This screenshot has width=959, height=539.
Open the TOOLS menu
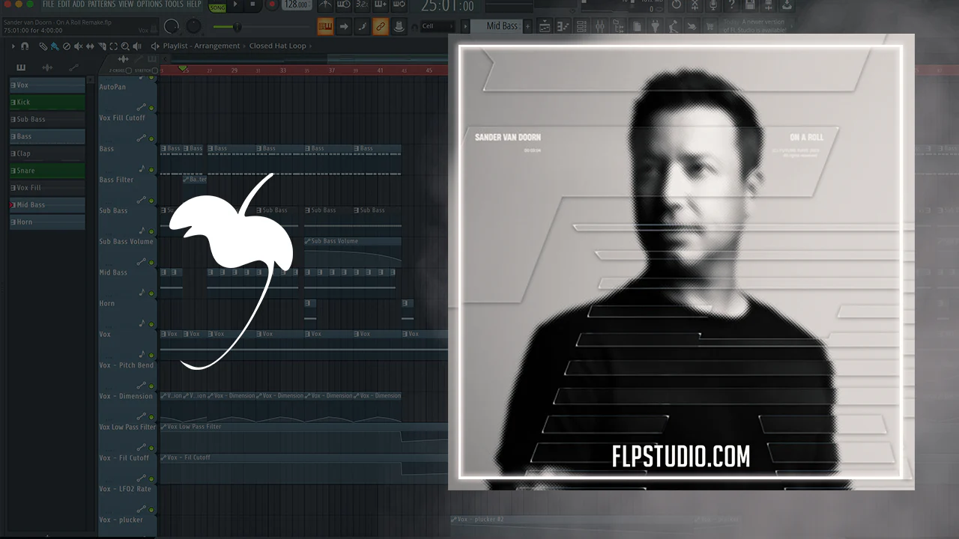[173, 4]
